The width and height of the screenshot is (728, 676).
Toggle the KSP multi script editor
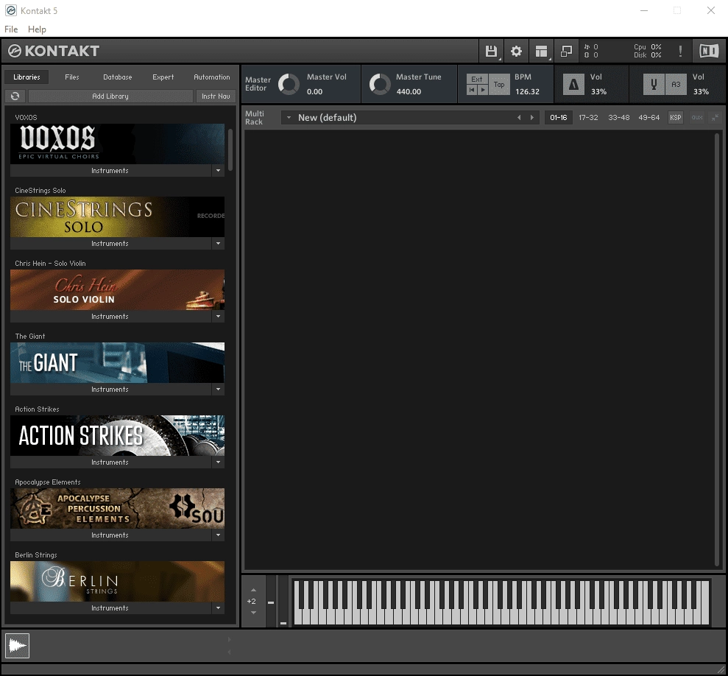676,118
